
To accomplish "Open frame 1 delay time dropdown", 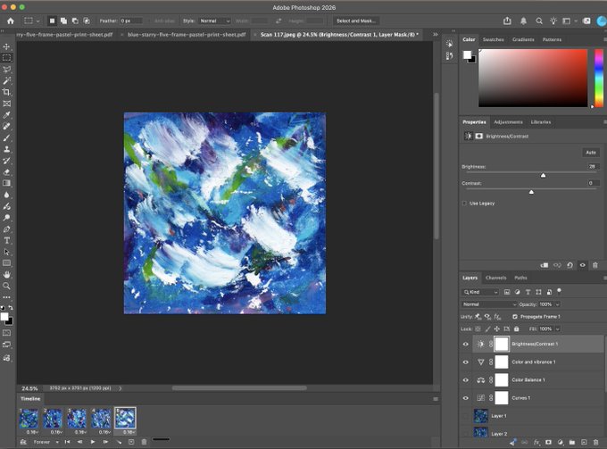I will point(32,432).
